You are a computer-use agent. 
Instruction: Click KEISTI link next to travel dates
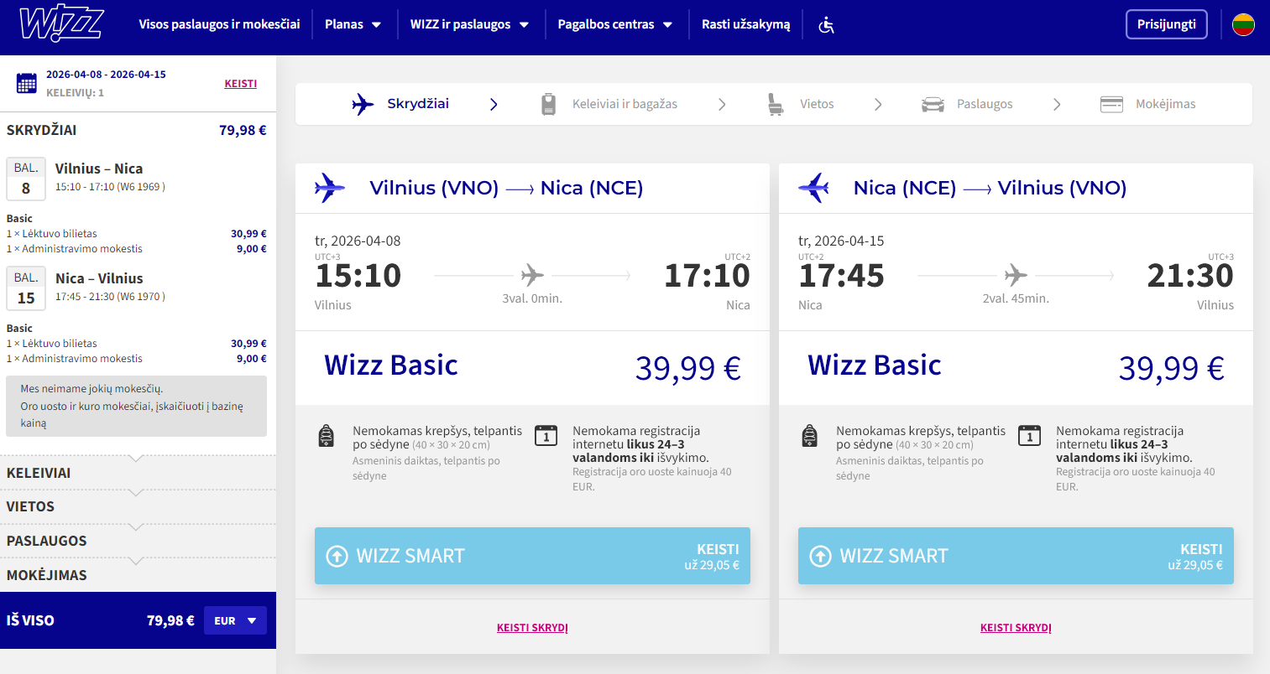pos(240,84)
